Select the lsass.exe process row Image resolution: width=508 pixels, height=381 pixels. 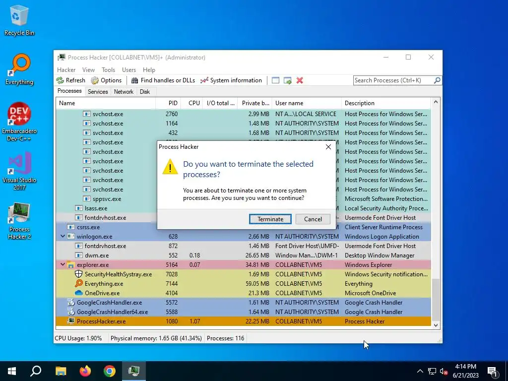coord(243,208)
